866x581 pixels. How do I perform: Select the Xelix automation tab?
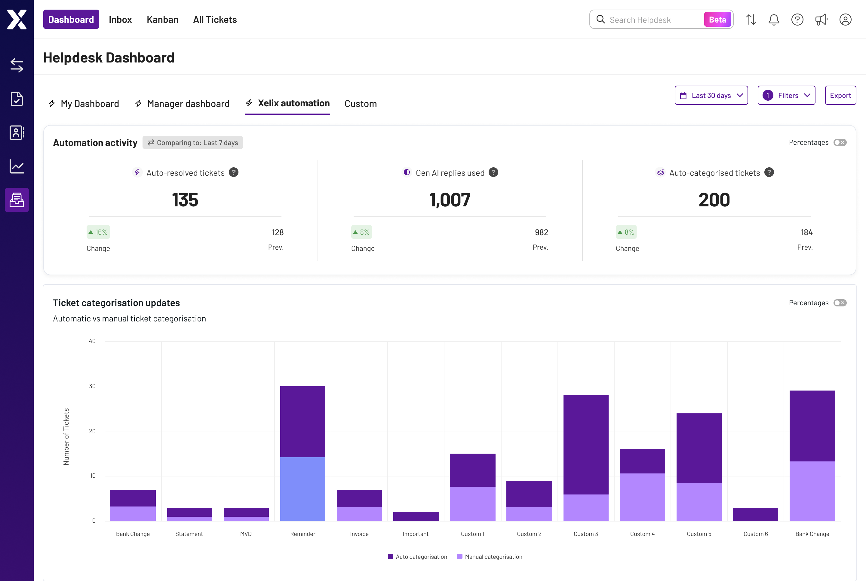coord(287,103)
